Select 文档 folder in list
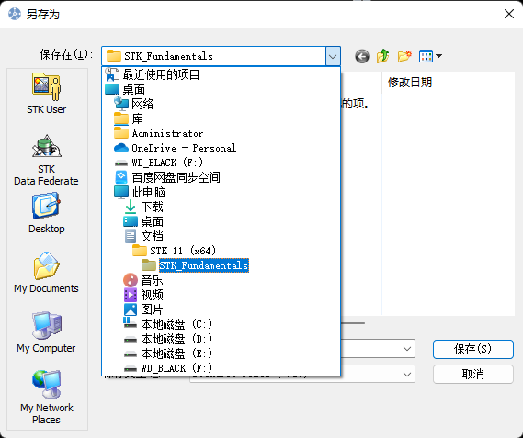 (x=143, y=236)
